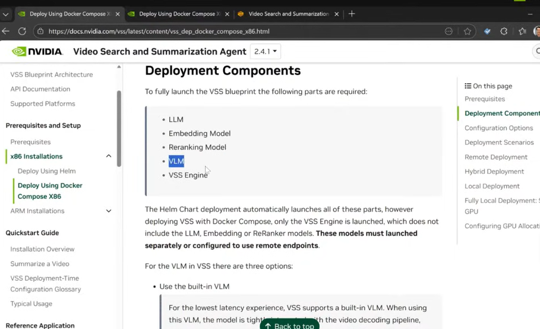Collapse the x86 Installations section

coord(109,156)
